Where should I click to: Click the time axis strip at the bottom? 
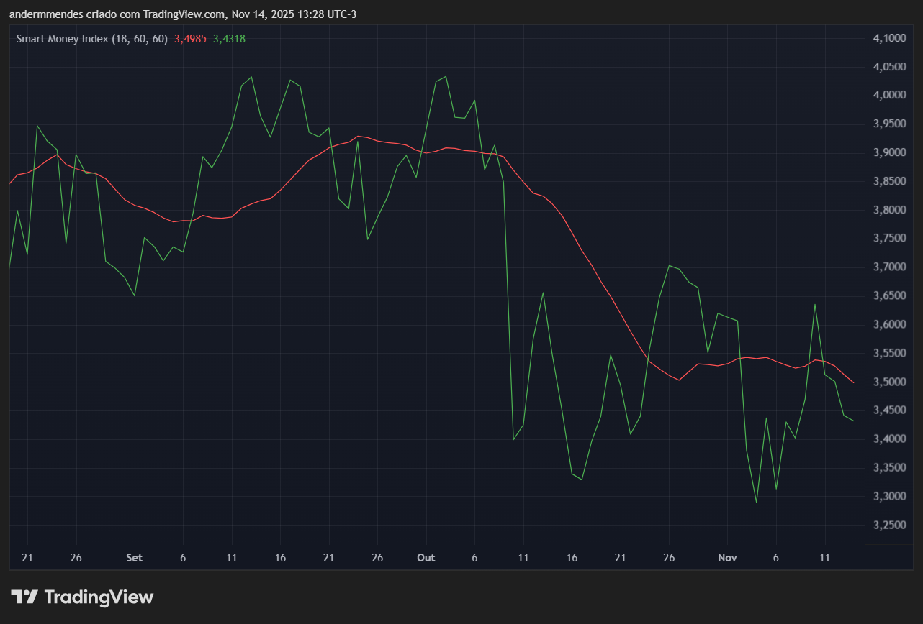pos(432,558)
